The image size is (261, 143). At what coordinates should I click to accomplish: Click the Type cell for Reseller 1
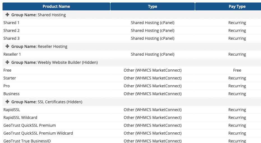pos(153,54)
